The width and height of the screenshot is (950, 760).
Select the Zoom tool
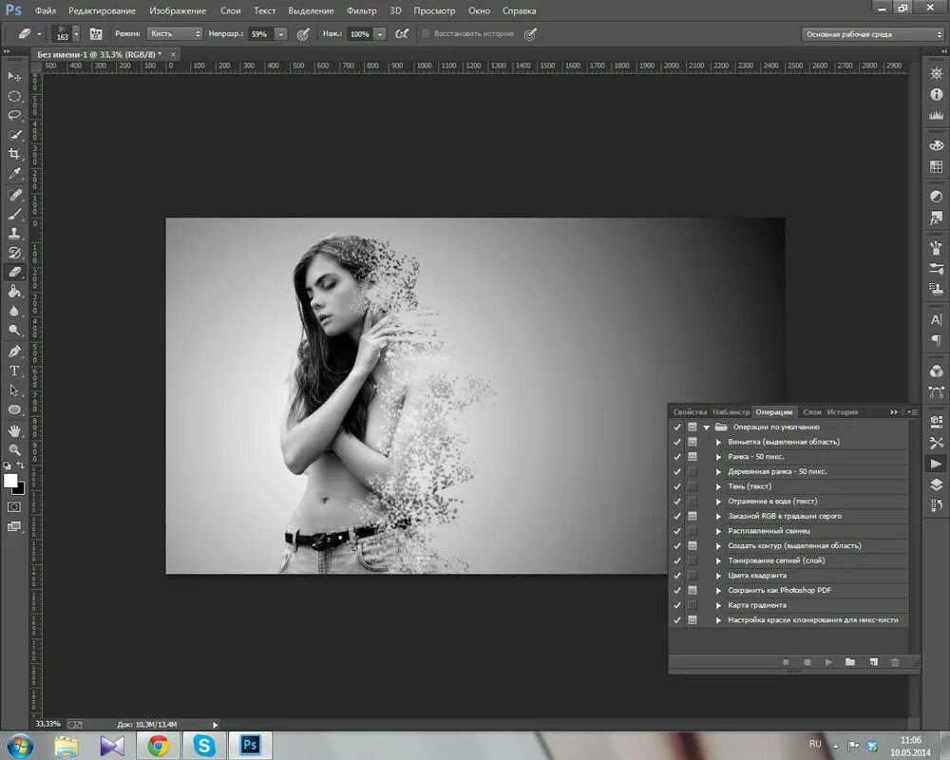(14, 450)
